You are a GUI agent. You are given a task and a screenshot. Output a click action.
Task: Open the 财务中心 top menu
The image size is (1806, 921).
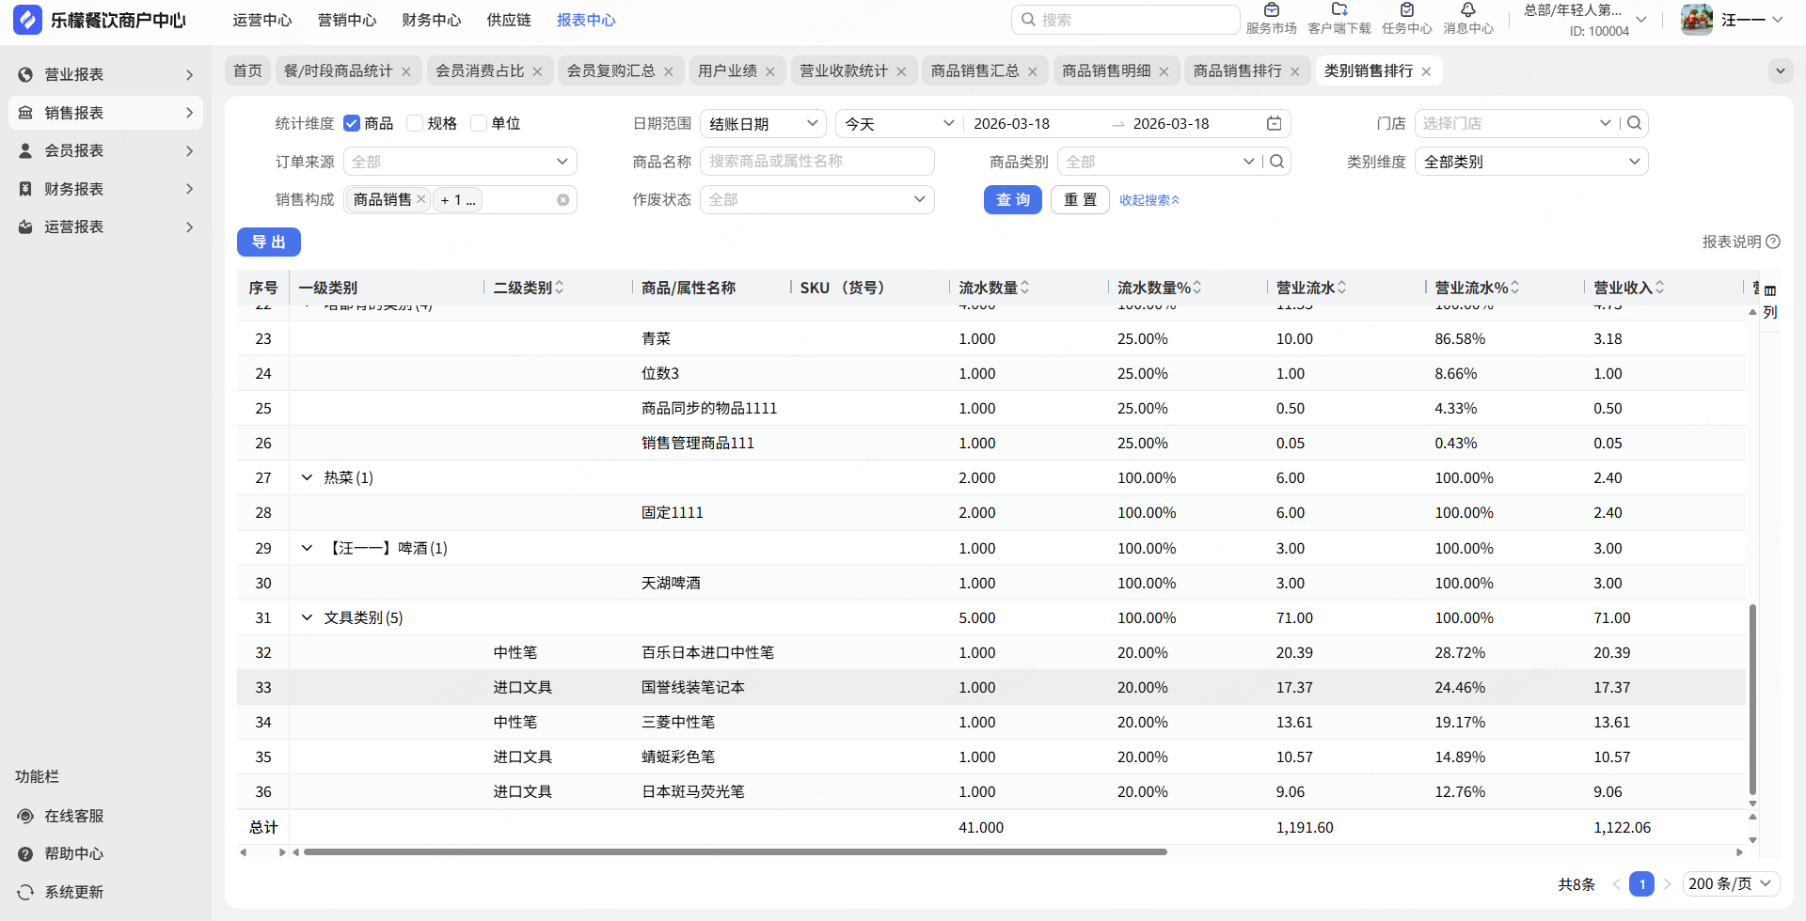click(431, 20)
